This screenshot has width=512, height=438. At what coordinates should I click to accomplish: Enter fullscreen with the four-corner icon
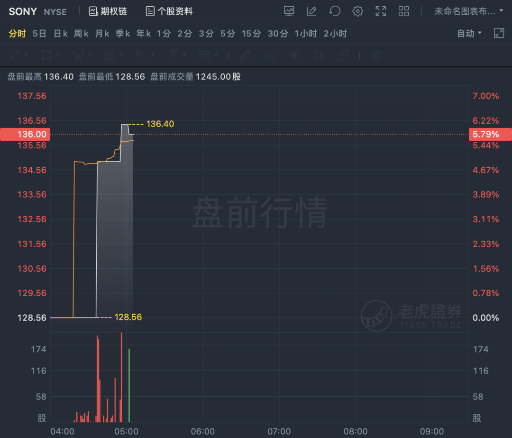[x=381, y=11]
